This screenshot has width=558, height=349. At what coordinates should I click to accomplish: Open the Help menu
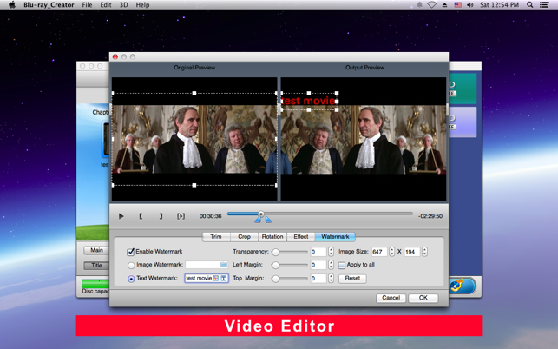142,5
